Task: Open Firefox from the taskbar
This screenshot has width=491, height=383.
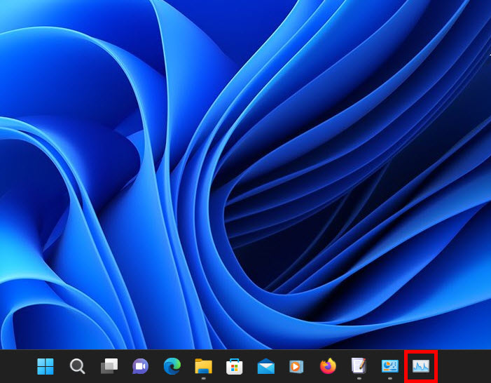Action: (x=328, y=366)
